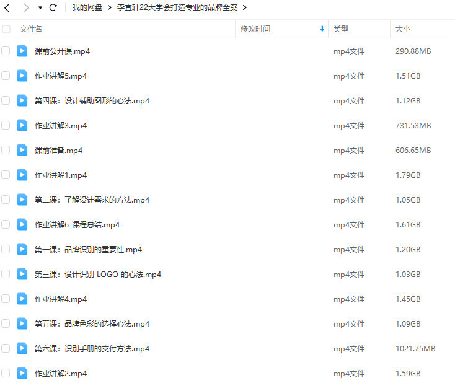Click video icon of 作业讲解2.mp4

22,374
